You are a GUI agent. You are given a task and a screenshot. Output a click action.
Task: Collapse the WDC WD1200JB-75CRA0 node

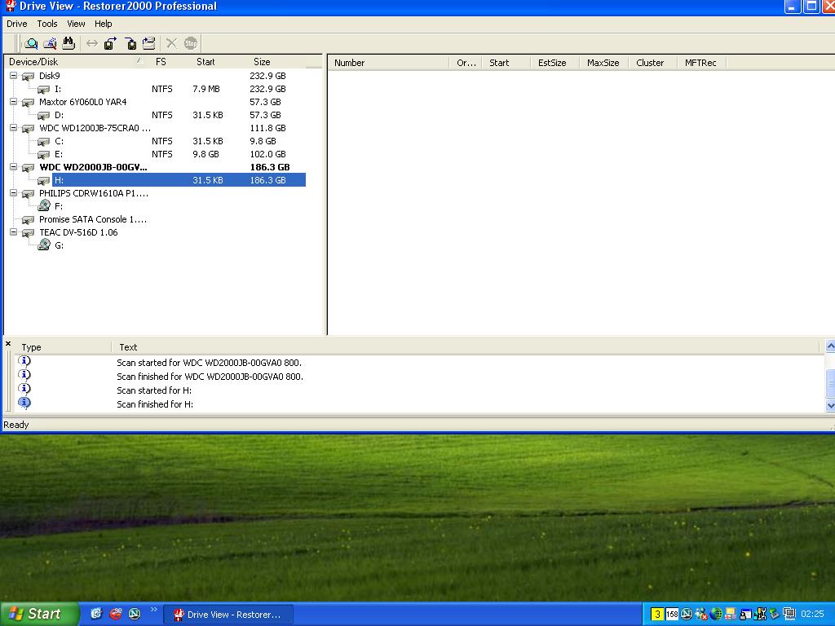pos(13,128)
